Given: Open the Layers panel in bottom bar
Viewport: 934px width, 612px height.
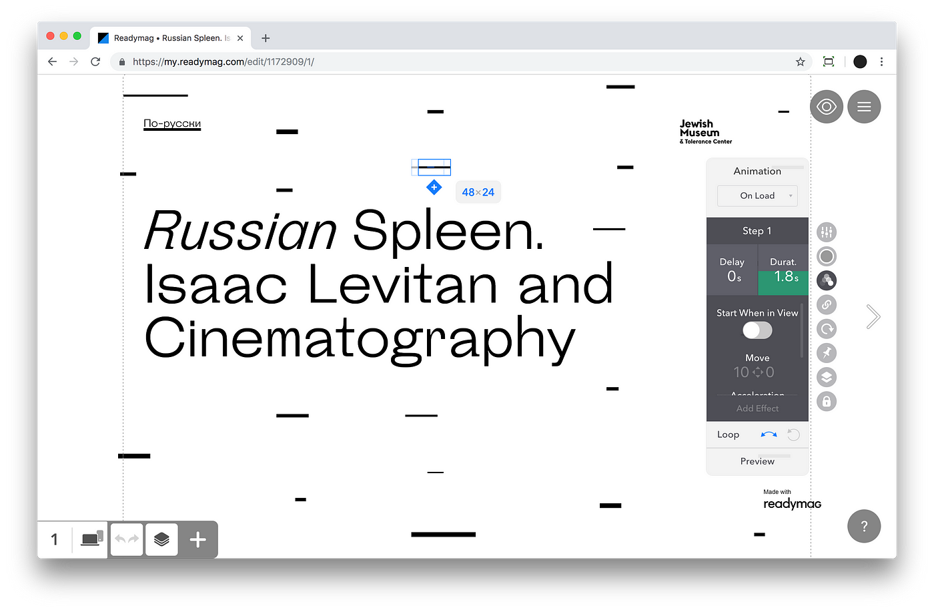Looking at the screenshot, I should coord(161,539).
